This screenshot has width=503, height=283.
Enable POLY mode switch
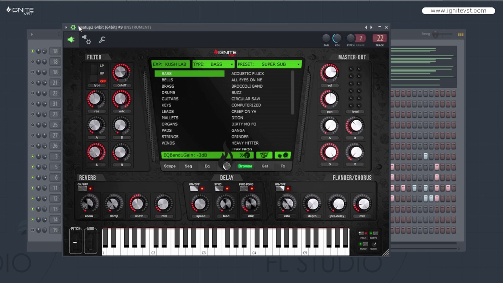pyautogui.click(x=362, y=233)
